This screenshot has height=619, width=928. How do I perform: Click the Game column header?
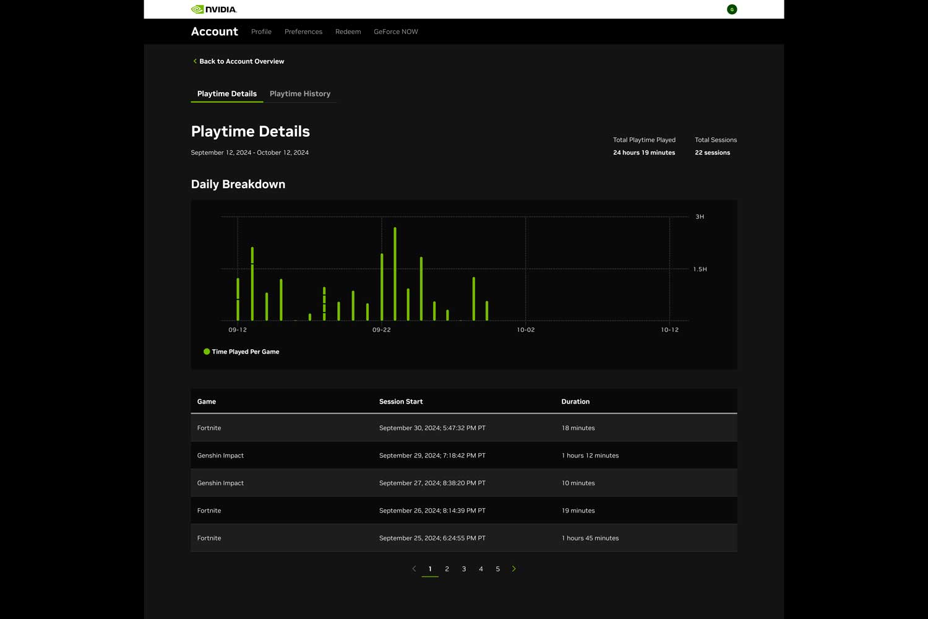pos(207,402)
